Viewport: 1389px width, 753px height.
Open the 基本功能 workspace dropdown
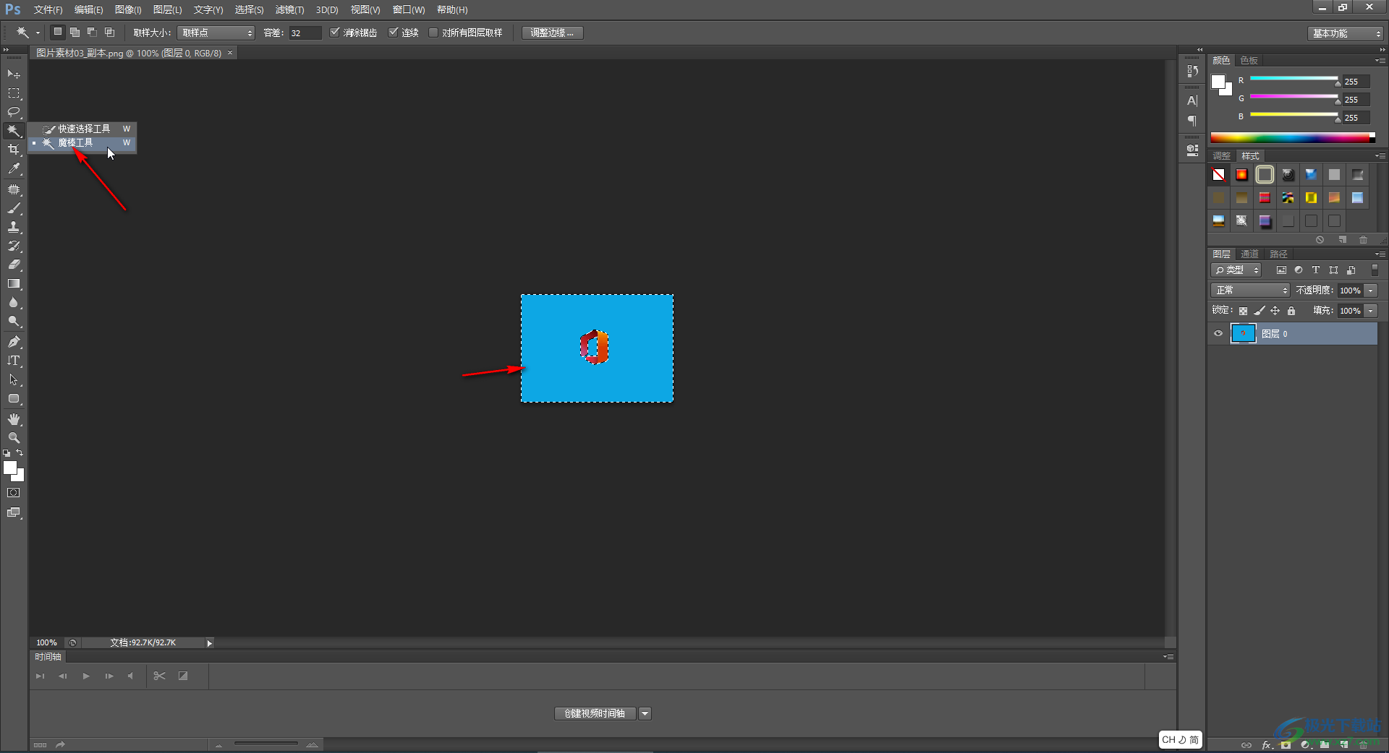(x=1346, y=33)
